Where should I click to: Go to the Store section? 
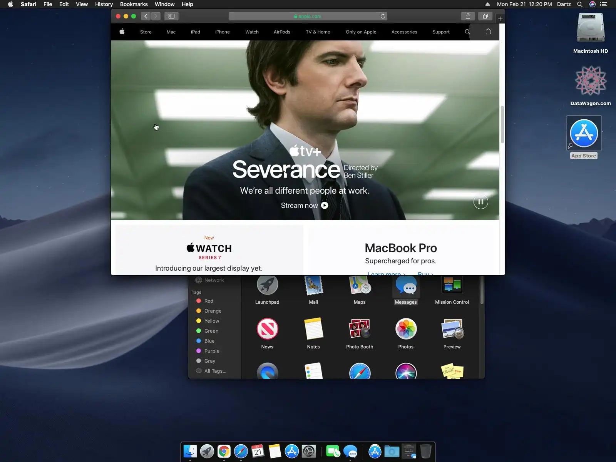(146, 32)
